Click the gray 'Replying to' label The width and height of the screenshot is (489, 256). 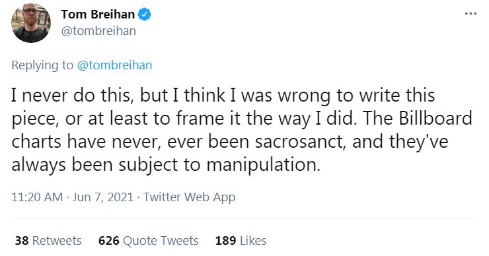(42, 65)
